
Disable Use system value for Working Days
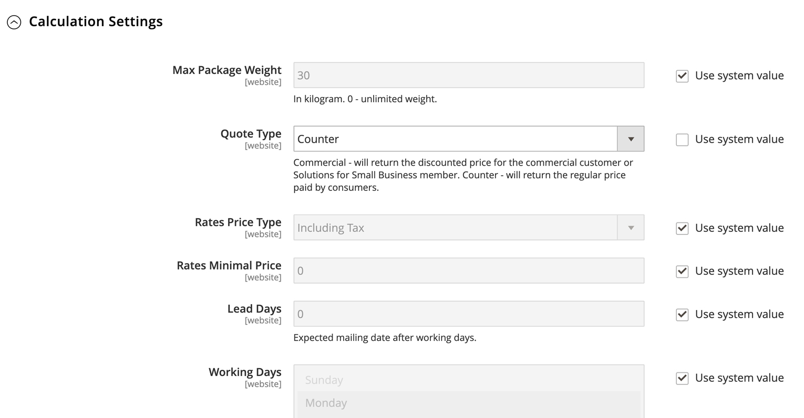[x=682, y=378]
